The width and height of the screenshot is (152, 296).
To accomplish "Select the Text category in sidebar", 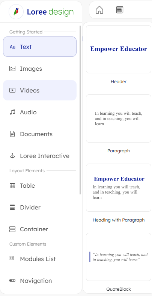I will click(40, 47).
